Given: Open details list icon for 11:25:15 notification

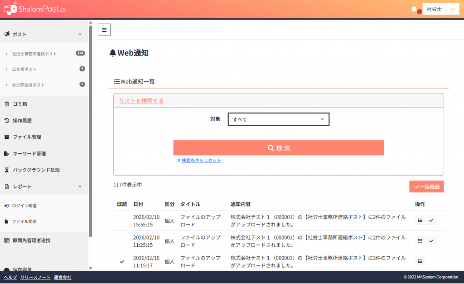Looking at the screenshot, I should (420, 241).
